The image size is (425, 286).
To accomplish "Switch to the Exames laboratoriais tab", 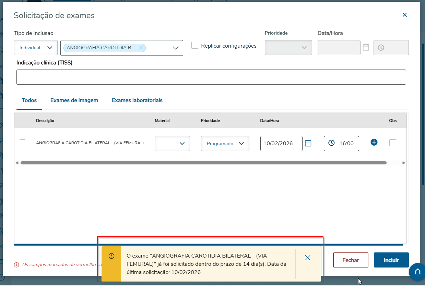I will [137, 100].
